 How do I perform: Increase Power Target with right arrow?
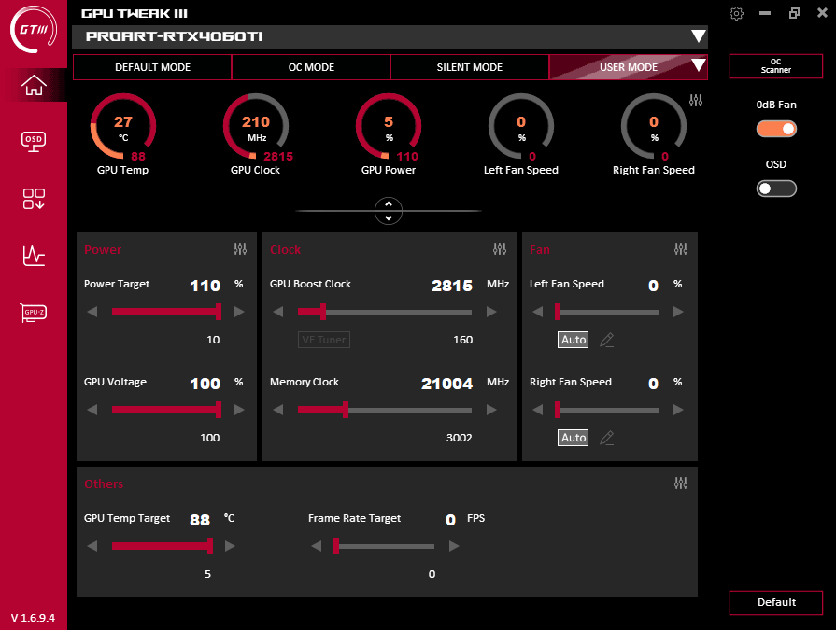tap(239, 312)
